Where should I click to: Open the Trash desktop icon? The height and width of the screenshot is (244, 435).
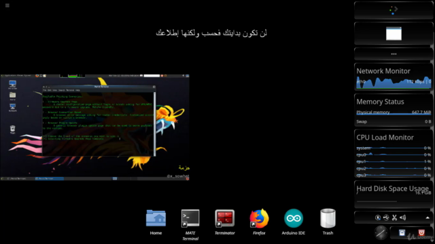point(328,222)
